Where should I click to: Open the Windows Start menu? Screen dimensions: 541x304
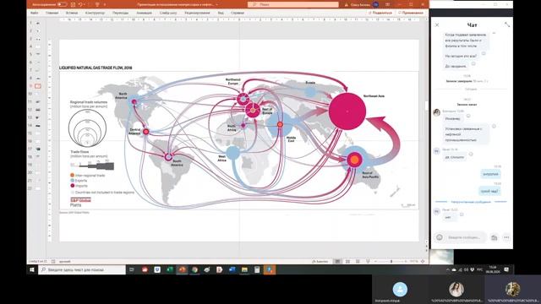(32, 270)
